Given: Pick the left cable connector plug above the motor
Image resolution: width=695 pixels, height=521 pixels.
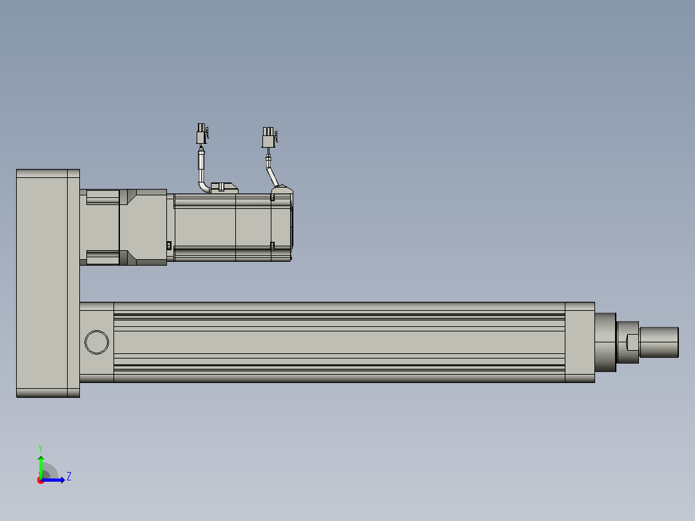Looking at the screenshot, I should 202,133.
